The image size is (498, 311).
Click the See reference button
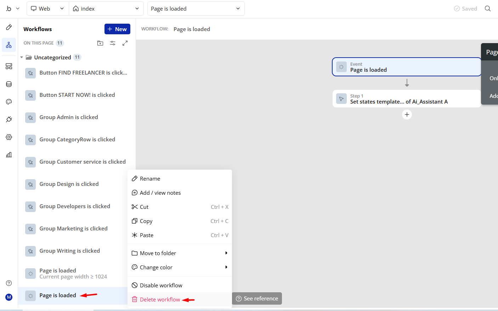[x=257, y=299]
